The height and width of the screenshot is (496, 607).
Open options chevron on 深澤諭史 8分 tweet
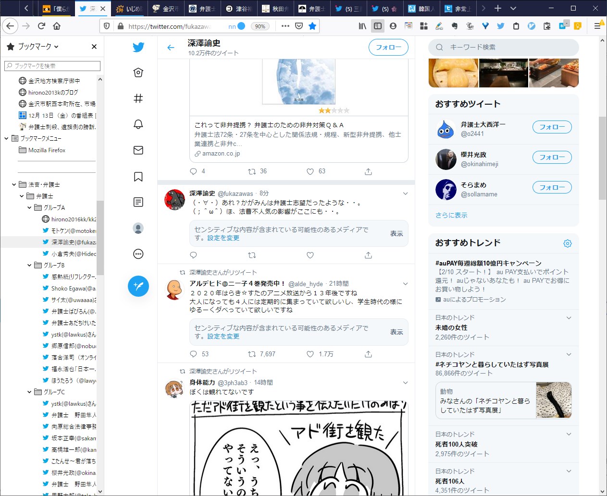(x=405, y=194)
